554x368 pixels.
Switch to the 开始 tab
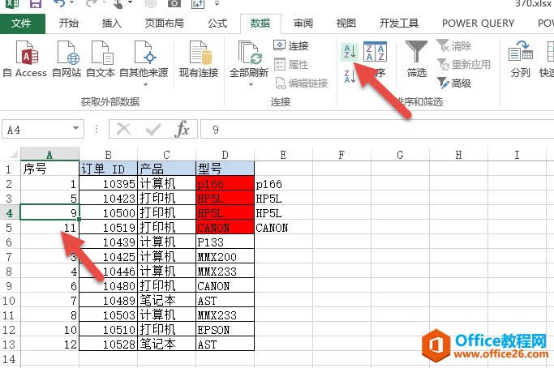[x=69, y=24]
